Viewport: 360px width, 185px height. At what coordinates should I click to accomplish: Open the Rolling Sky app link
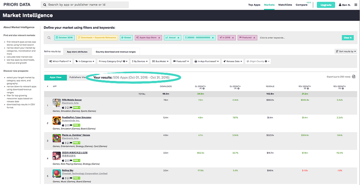click(x=68, y=170)
